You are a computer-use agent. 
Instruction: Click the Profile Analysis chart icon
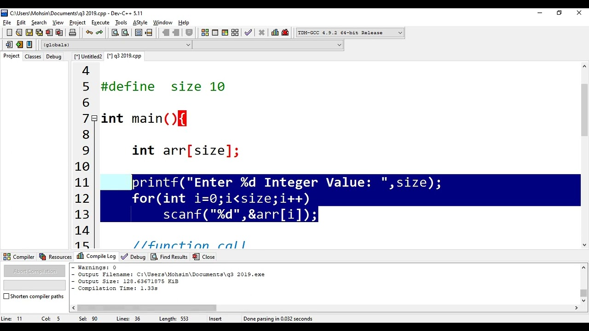point(275,33)
